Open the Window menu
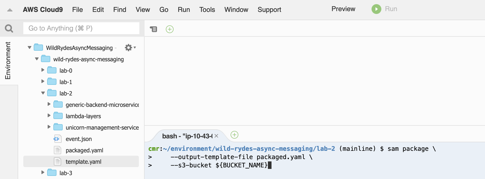The width and height of the screenshot is (485, 179). 236,10
